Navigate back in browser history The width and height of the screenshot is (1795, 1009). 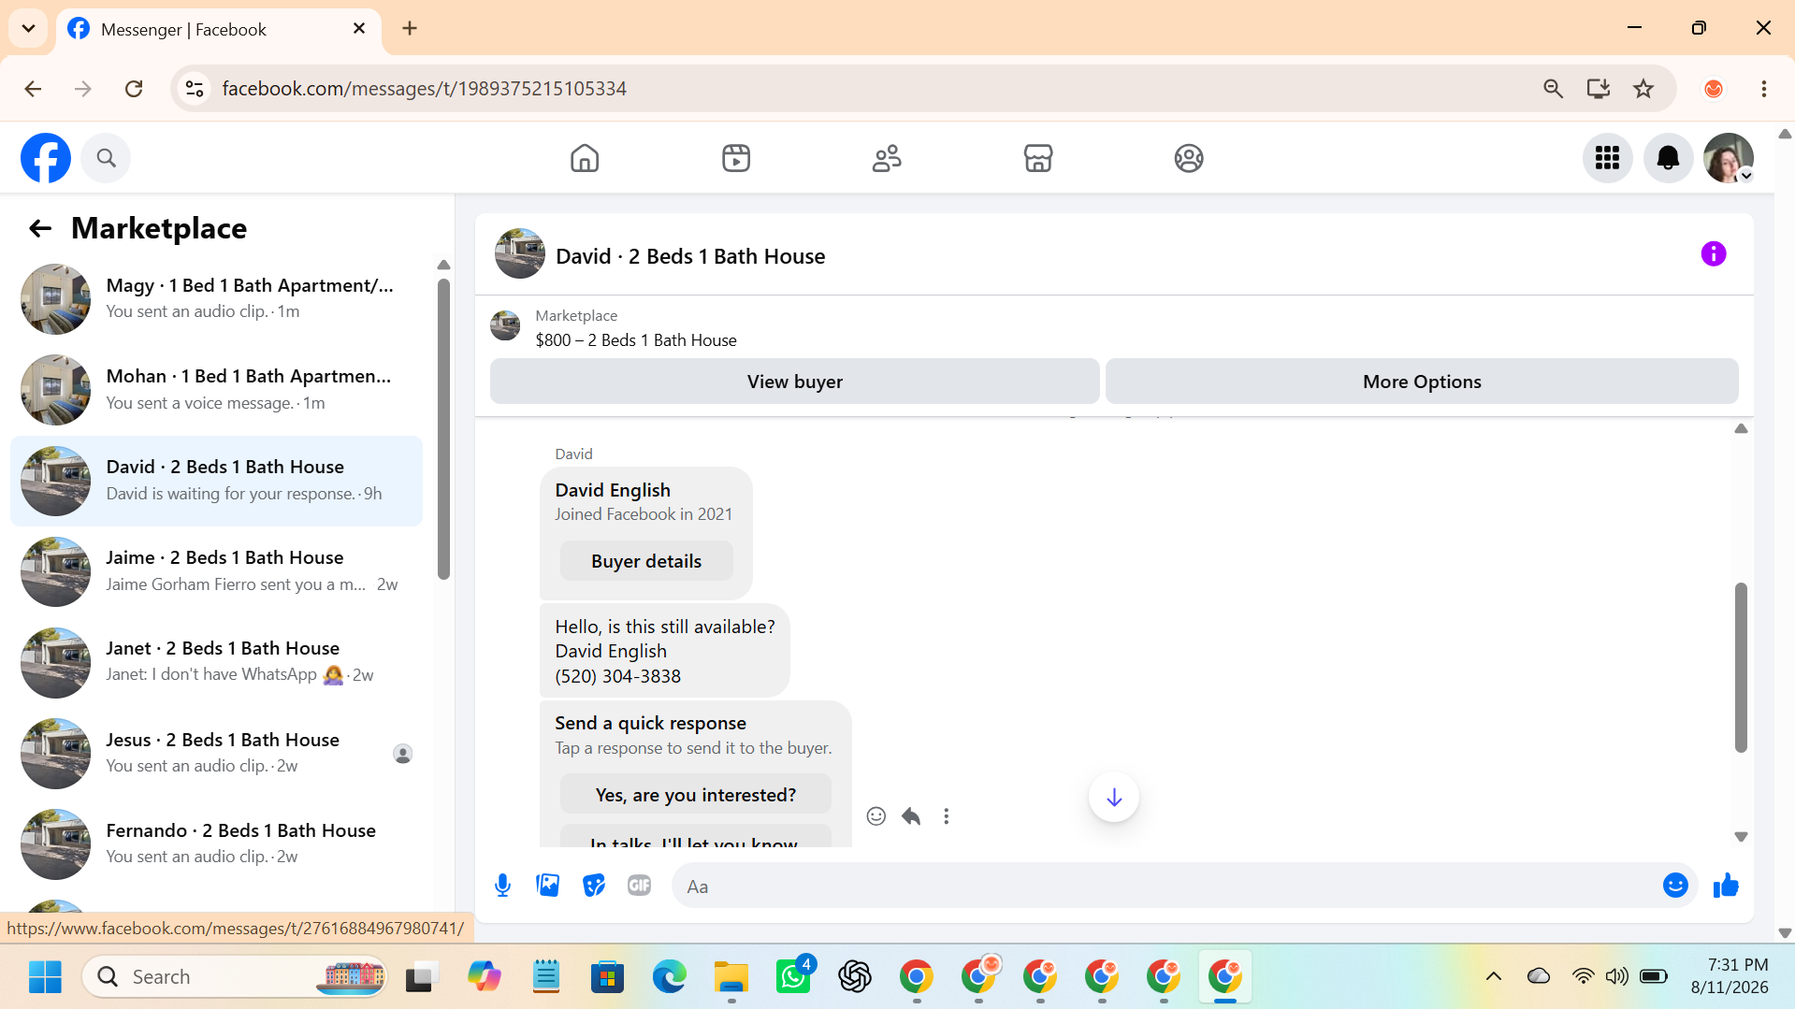click(33, 89)
